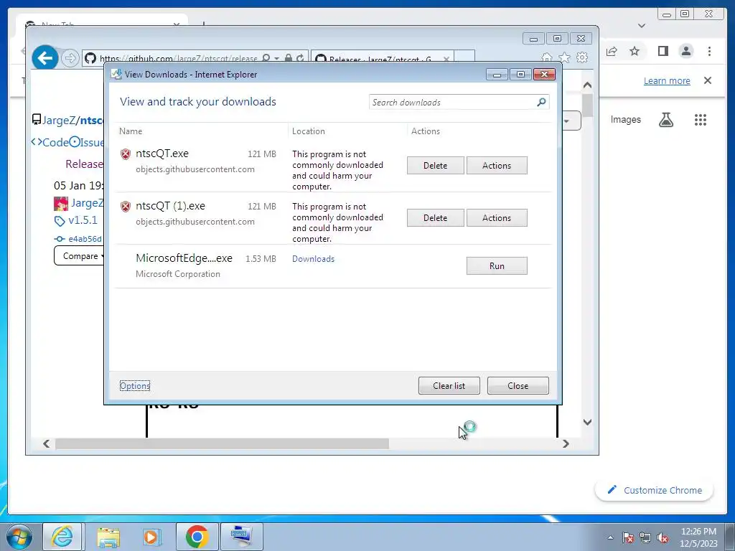
Task: Click the Learn more link in Chrome
Action: 667,80
